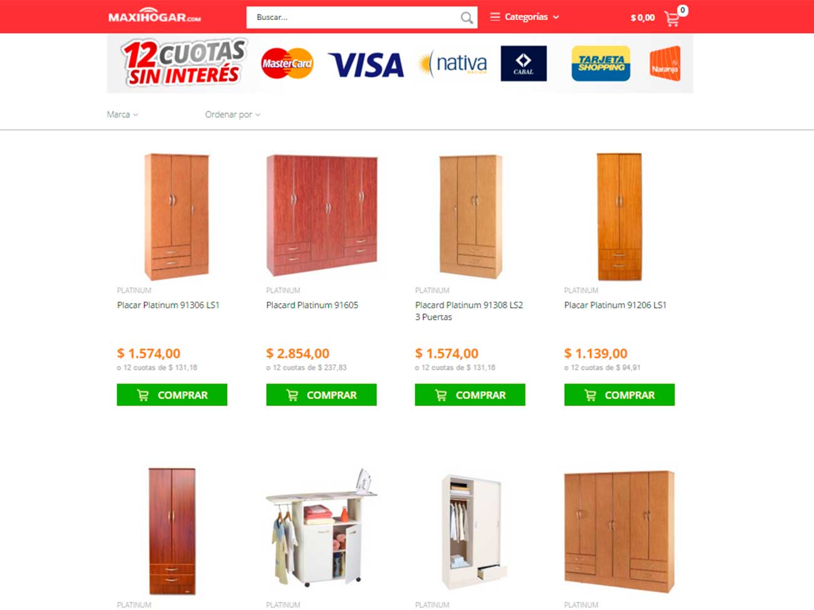Open Placard Platinum 91605 title link
The image size is (814, 610).
312,305
